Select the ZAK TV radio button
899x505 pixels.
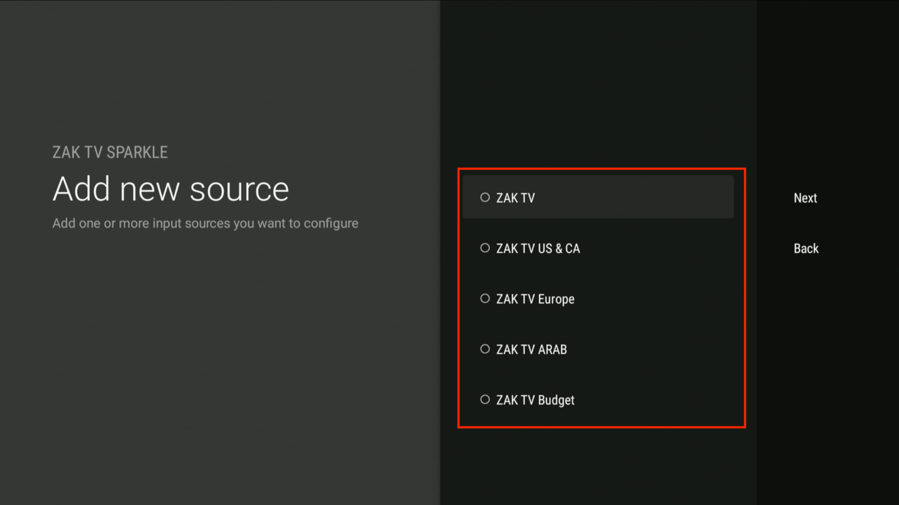point(485,197)
